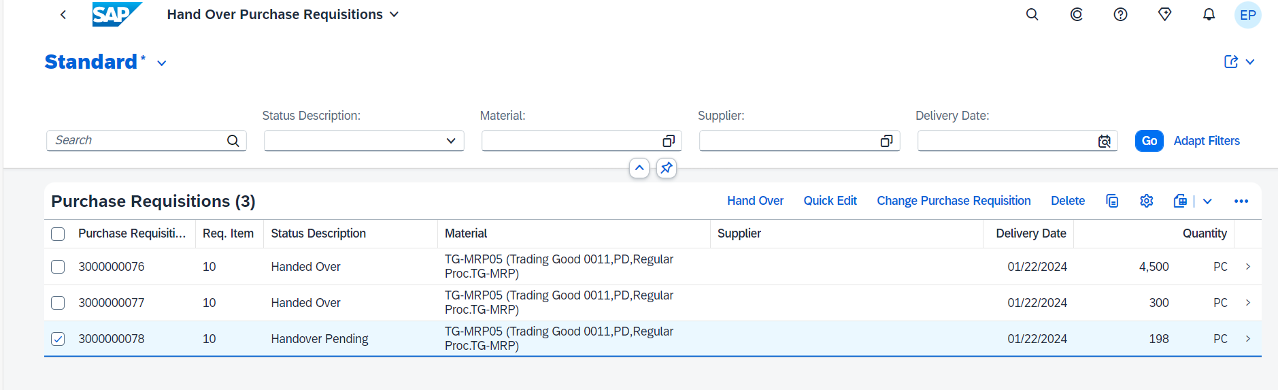Click the Go button
This screenshot has height=390, width=1278.
1149,141
